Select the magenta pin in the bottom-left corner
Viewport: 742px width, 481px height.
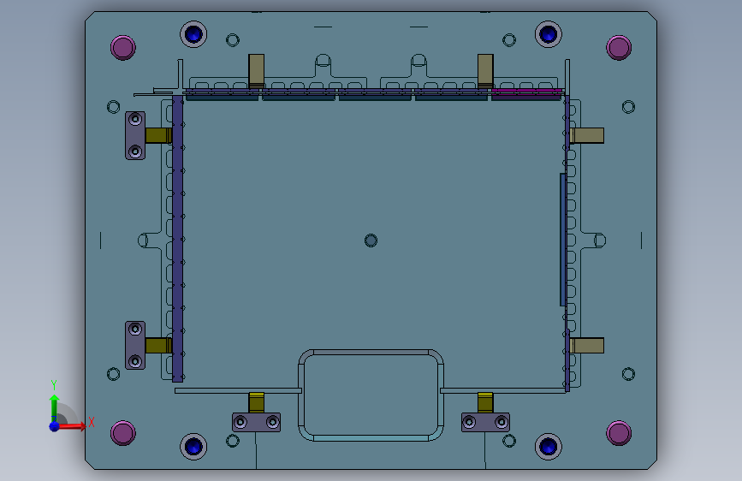(x=123, y=433)
